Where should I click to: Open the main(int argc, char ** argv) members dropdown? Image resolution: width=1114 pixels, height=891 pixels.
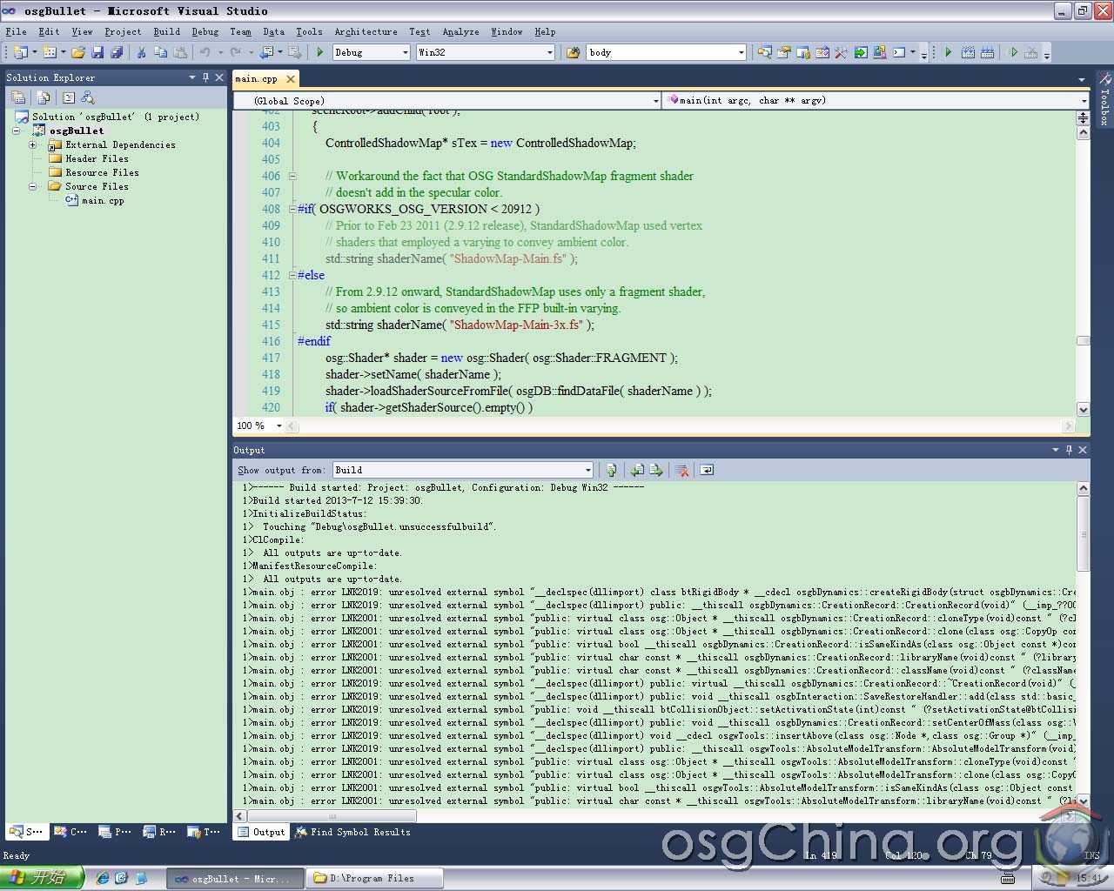1084,101
